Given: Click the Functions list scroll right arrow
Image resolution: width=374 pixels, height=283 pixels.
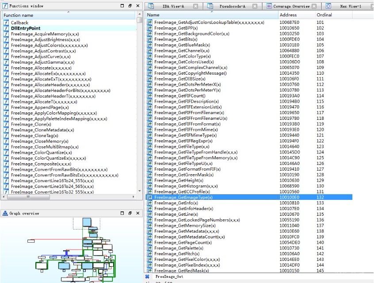Looking at the screenshot, I should [x=134, y=197].
